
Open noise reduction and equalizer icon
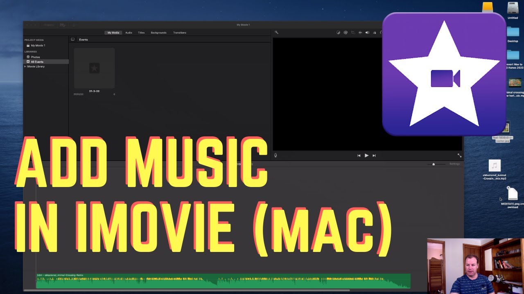pos(375,33)
